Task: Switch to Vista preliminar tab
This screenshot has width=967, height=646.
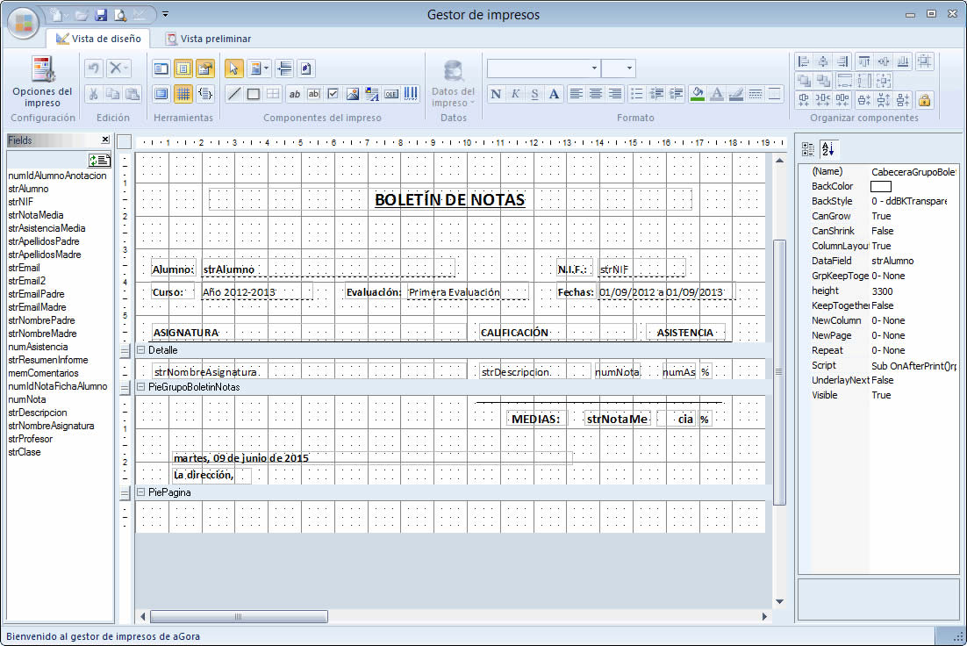Action: pos(209,39)
